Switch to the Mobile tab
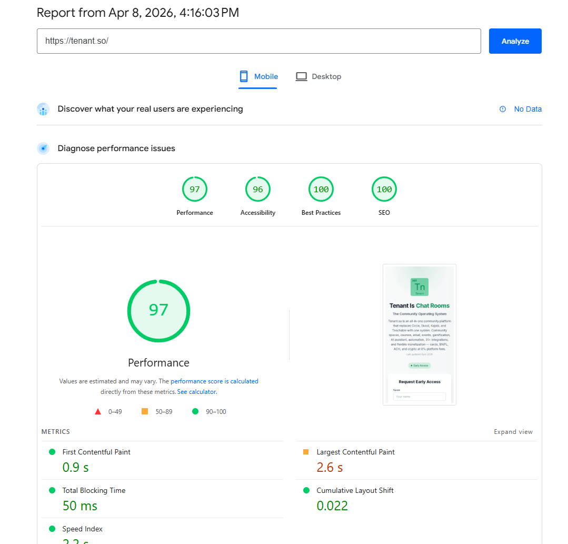Image resolution: width=568 pixels, height=544 pixels. point(258,76)
